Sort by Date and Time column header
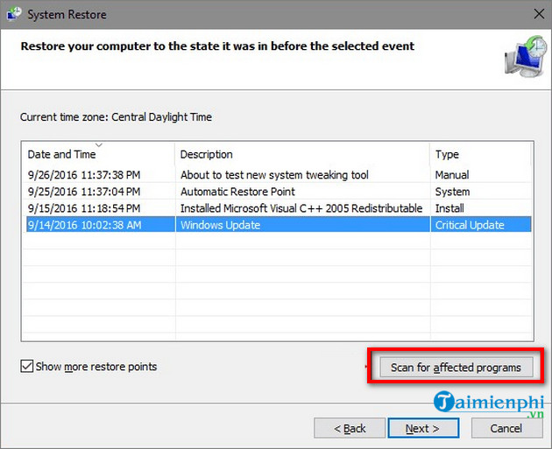Screen dimensions: 552x449 click(x=98, y=154)
